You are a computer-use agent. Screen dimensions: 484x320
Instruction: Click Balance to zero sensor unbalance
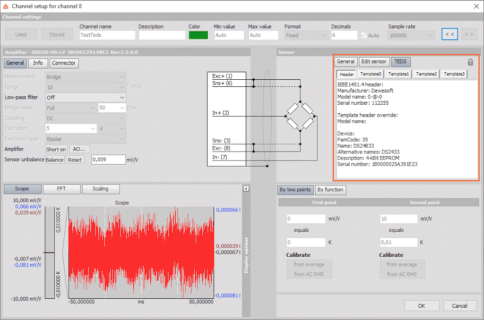[x=54, y=160]
